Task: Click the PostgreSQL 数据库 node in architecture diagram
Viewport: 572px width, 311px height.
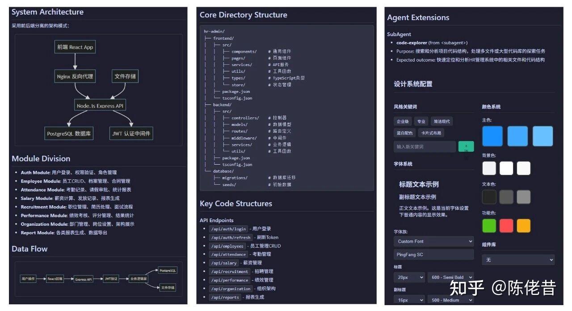Action: pos(69,133)
